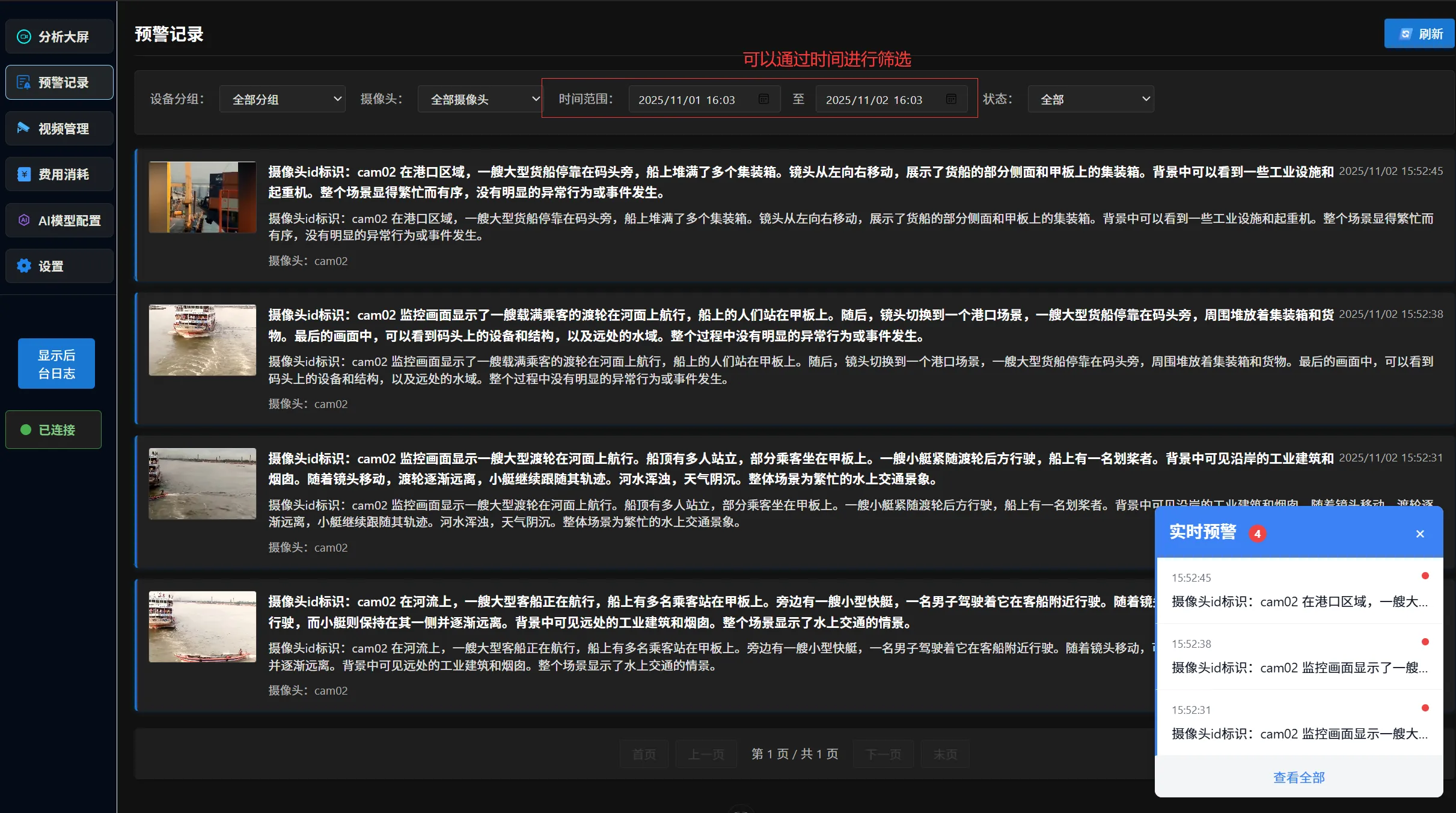Viewport: 1456px width, 813px height.
Task: Click the refresh icon in 刷新 button
Action: click(x=1406, y=34)
